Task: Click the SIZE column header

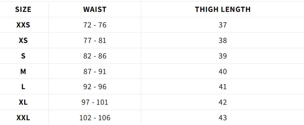Action: point(23,9)
